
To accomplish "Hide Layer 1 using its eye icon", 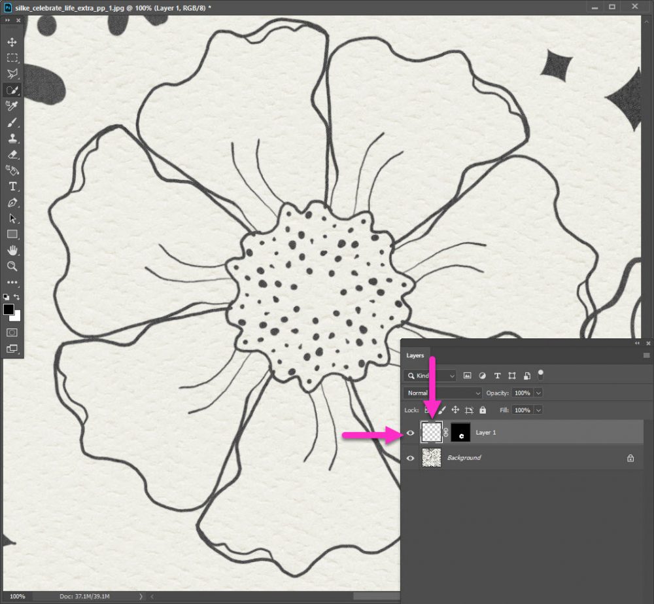I will point(410,433).
